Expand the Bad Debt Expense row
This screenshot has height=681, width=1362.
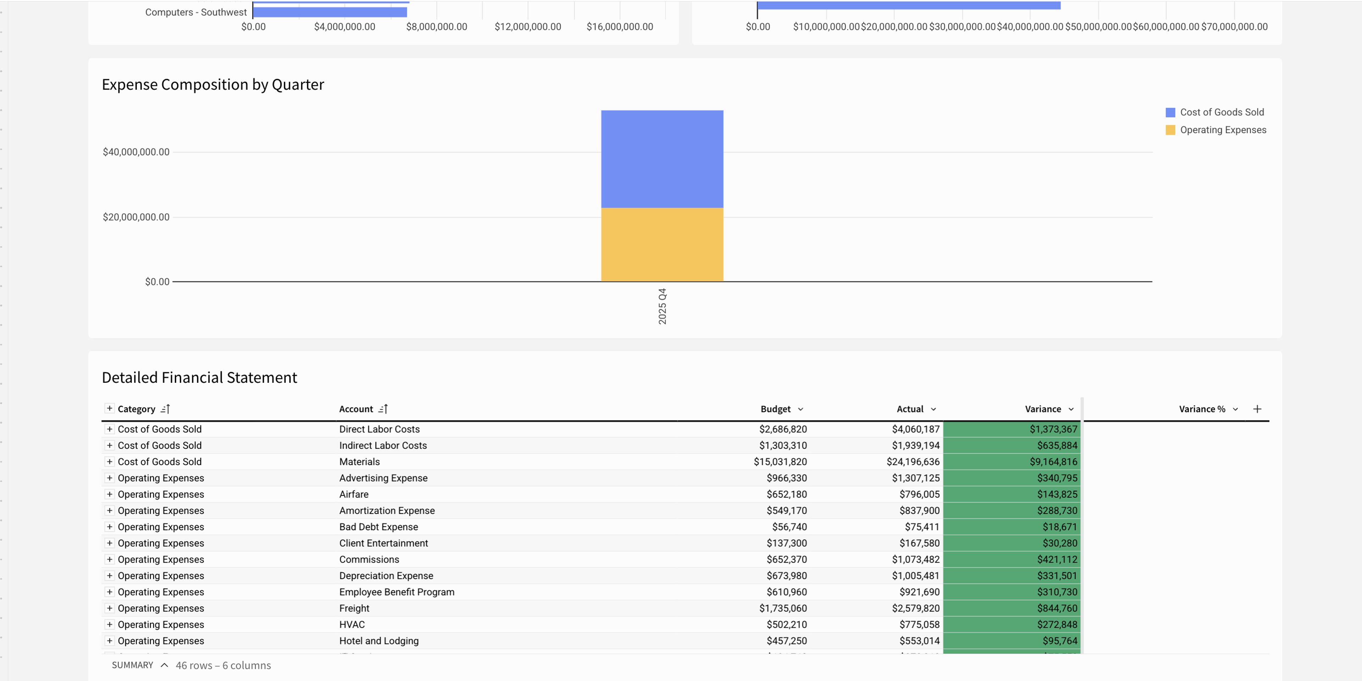click(110, 527)
